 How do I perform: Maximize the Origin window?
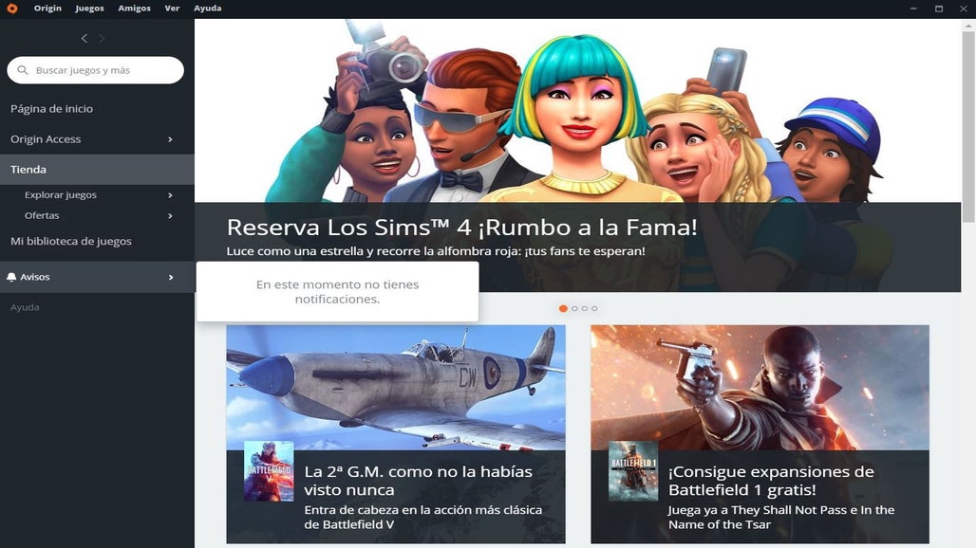tap(939, 9)
